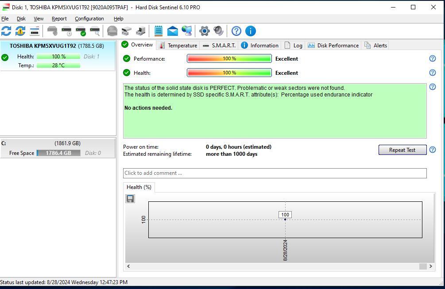Click the No actions needed. text
Screen dimensions: 445x289
pos(148,108)
